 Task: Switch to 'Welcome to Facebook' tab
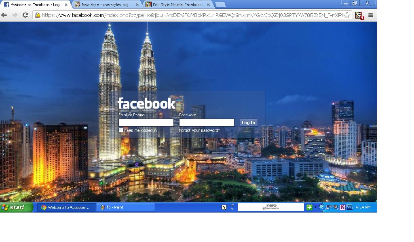click(x=36, y=5)
